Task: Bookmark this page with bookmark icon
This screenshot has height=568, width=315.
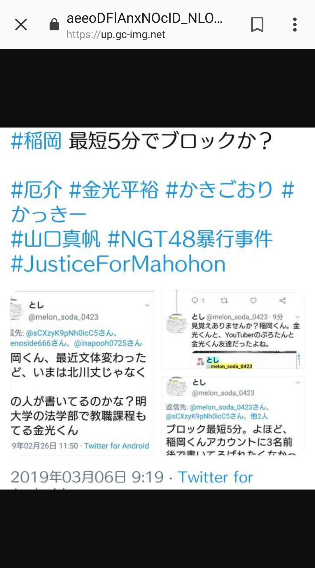Action: coord(257,25)
